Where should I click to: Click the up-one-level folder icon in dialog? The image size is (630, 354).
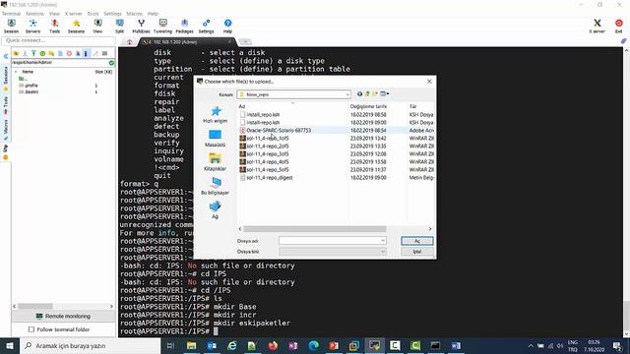point(367,94)
